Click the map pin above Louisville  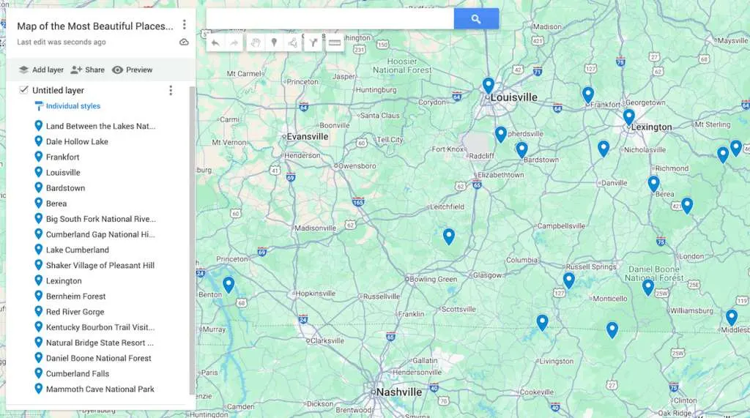point(488,85)
